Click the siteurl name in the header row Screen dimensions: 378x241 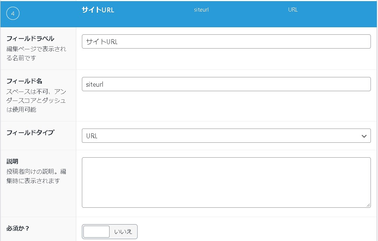(201, 10)
